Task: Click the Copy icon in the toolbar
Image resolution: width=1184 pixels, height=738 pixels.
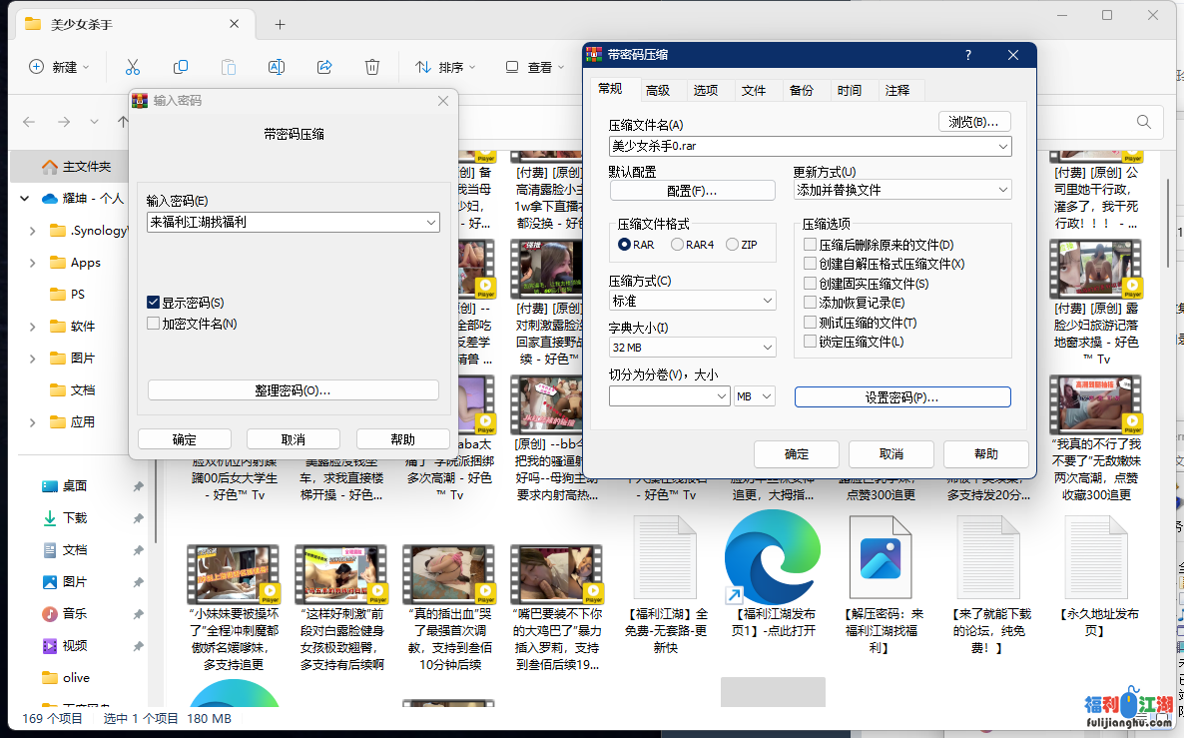Action: coord(180,67)
